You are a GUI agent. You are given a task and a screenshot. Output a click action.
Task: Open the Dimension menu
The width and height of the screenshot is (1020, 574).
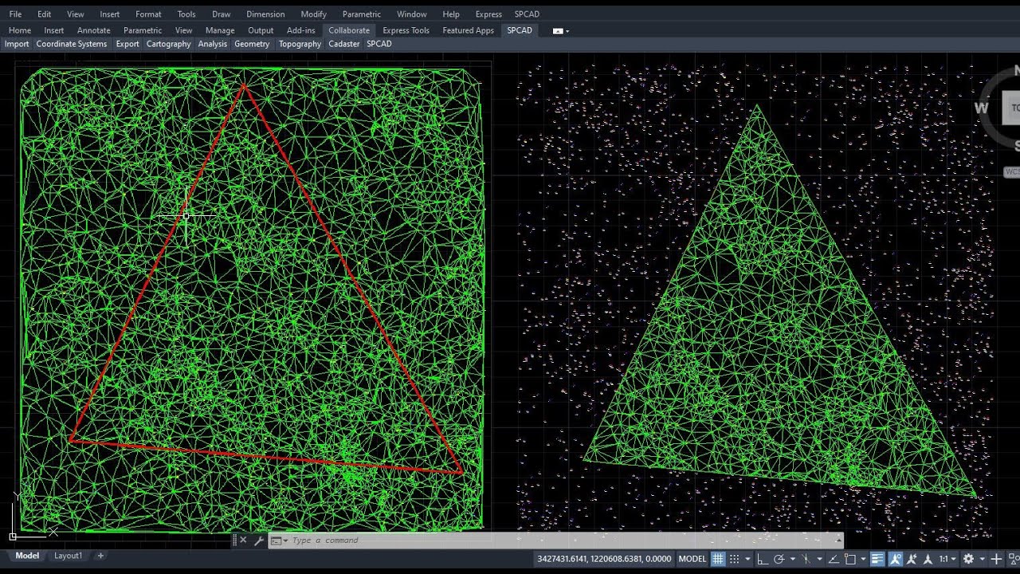tap(265, 14)
